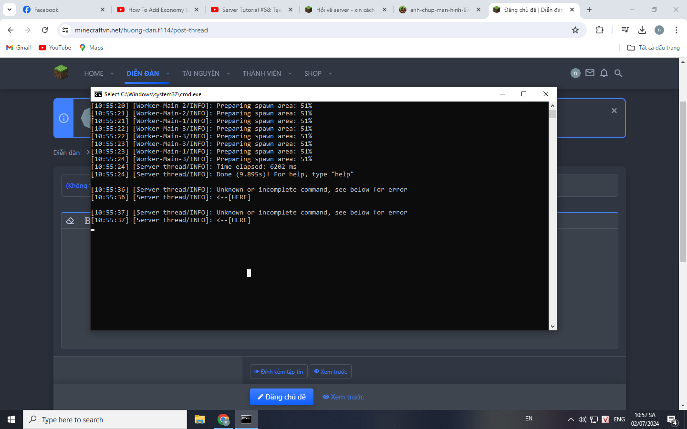The height and width of the screenshot is (429, 687).
Task: Open the volume speaker tray icon
Action: point(582,419)
